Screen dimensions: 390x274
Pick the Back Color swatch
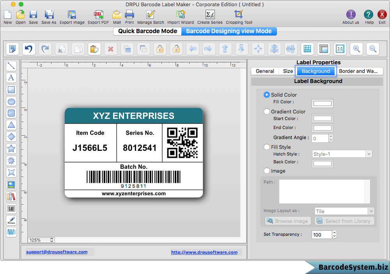pos(323,163)
